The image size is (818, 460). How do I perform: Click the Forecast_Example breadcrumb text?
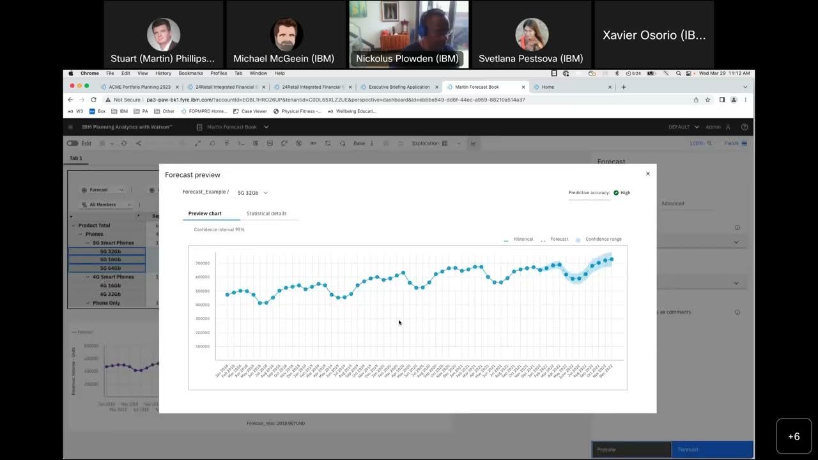coord(204,192)
